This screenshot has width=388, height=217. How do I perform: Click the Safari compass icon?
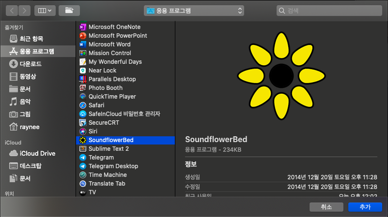83,105
